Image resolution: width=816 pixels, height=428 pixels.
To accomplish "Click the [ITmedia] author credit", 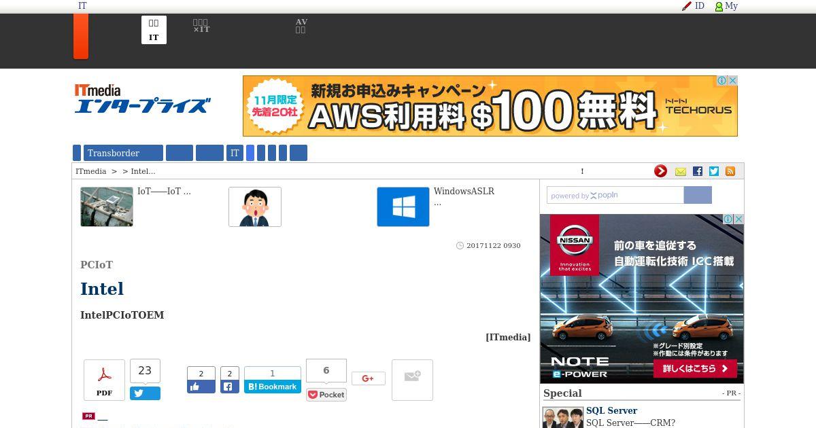I will (508, 337).
